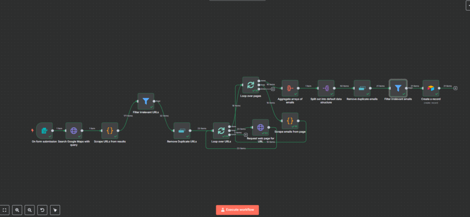Click the Loop over pages node
470x217 pixels.
251,85
